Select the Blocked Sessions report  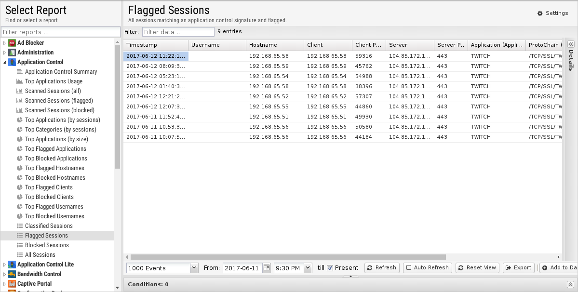point(47,245)
